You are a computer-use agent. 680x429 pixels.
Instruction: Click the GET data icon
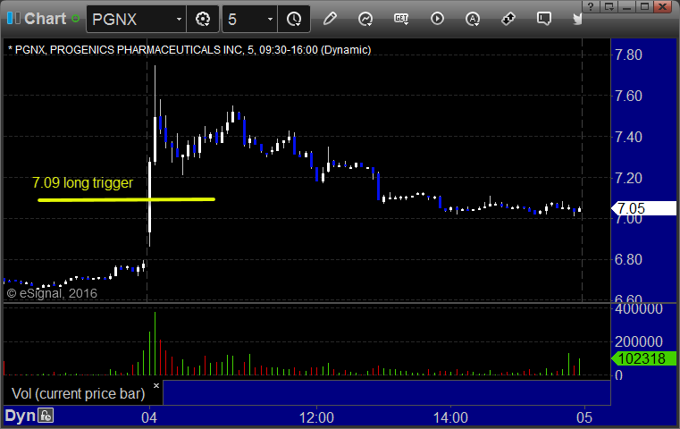(x=401, y=19)
